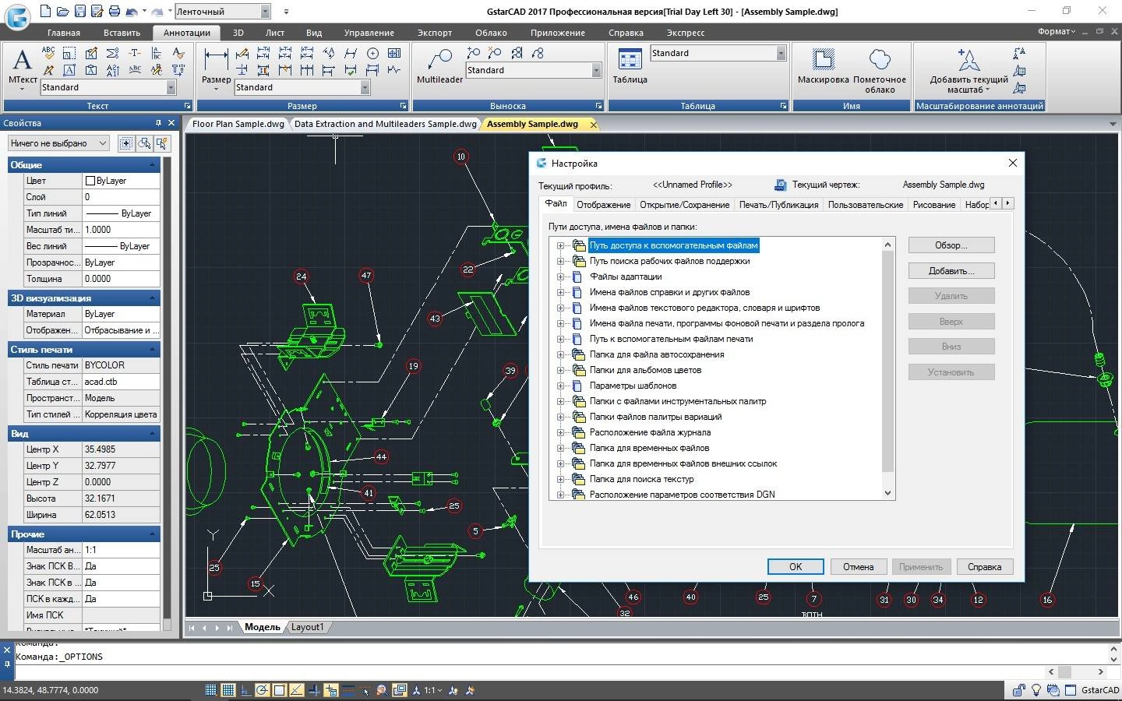Click the Open file folder icon
Viewport: 1122px width, 701px height.
pyautogui.click(x=62, y=11)
